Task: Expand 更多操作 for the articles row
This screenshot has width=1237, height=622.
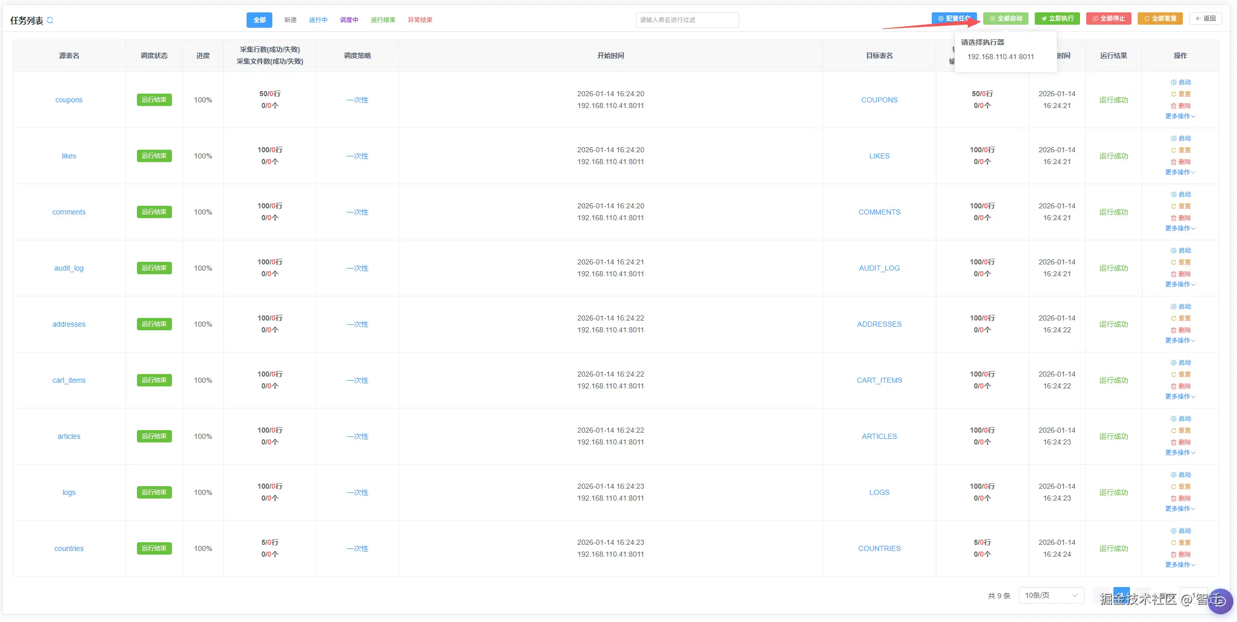Action: click(1180, 453)
